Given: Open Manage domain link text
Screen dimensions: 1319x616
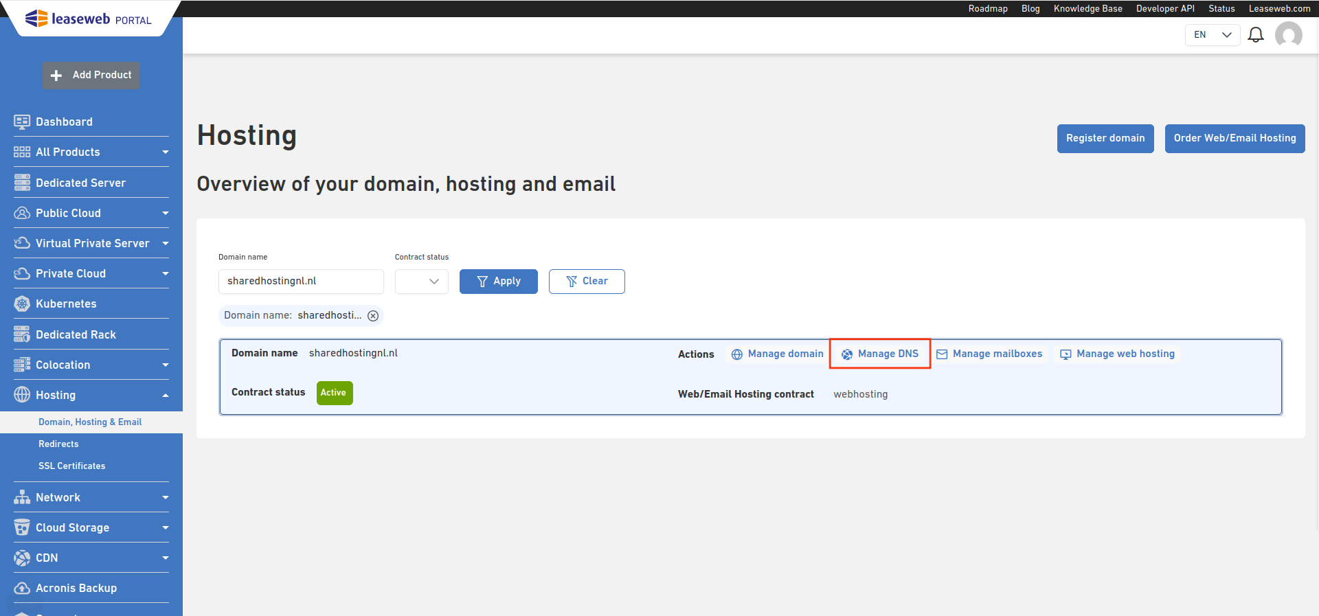Looking at the screenshot, I should coord(785,354).
